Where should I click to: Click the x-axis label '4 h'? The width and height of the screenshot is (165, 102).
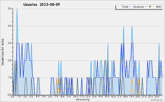tap(38, 96)
